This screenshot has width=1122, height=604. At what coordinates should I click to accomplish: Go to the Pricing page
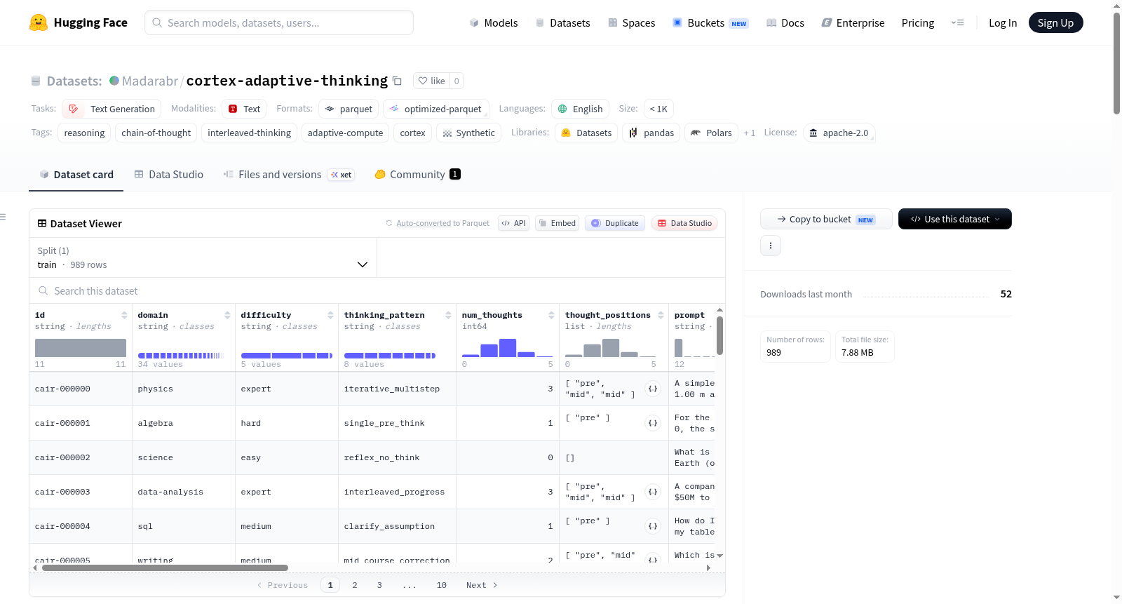click(x=918, y=22)
